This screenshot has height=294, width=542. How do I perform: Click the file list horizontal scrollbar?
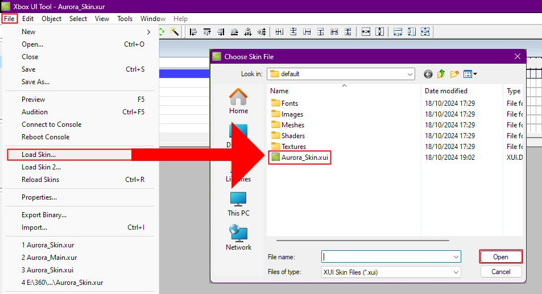click(363, 240)
